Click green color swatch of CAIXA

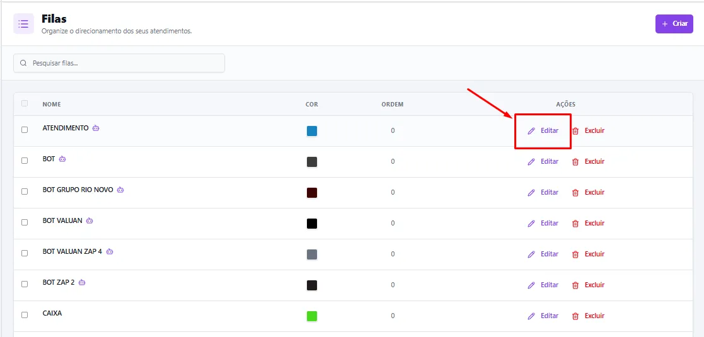tap(312, 316)
